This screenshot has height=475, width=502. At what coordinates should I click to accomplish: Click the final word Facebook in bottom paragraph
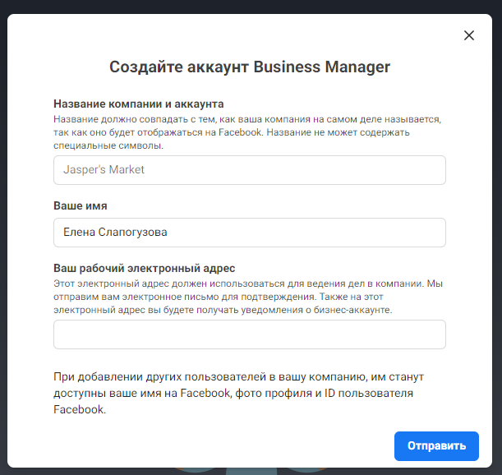click(79, 409)
